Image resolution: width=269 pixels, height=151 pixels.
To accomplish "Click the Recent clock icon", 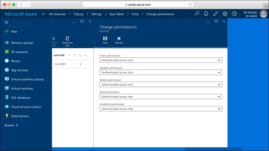I will [x=7, y=61].
